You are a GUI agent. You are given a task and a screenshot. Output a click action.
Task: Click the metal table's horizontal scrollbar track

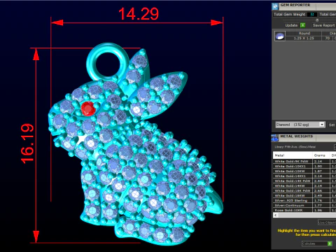tap(307, 215)
